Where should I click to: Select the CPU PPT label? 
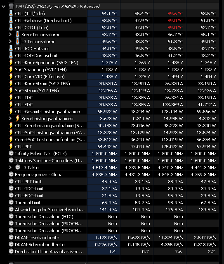(23, 147)
